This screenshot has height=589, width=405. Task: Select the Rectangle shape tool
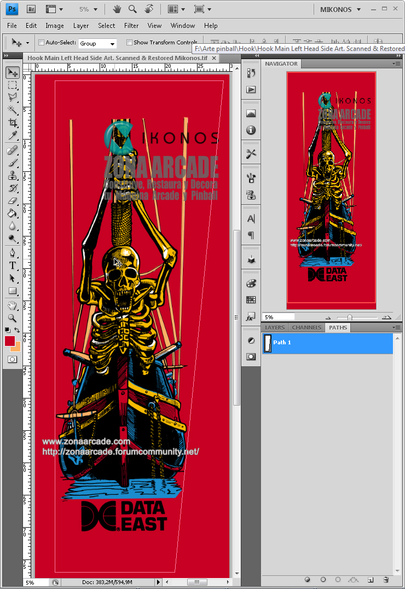click(13, 291)
